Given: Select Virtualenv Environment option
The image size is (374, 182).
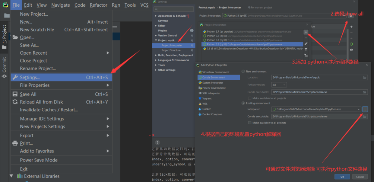Looking at the screenshot, I should (x=219, y=72).
